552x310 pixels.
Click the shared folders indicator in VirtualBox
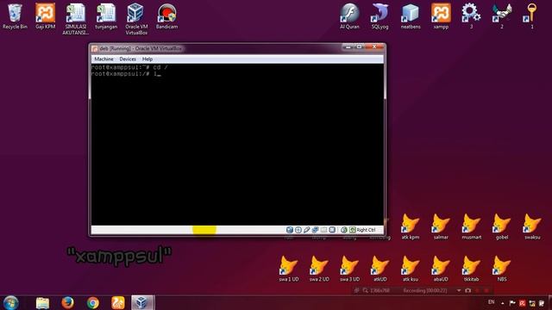323,230
